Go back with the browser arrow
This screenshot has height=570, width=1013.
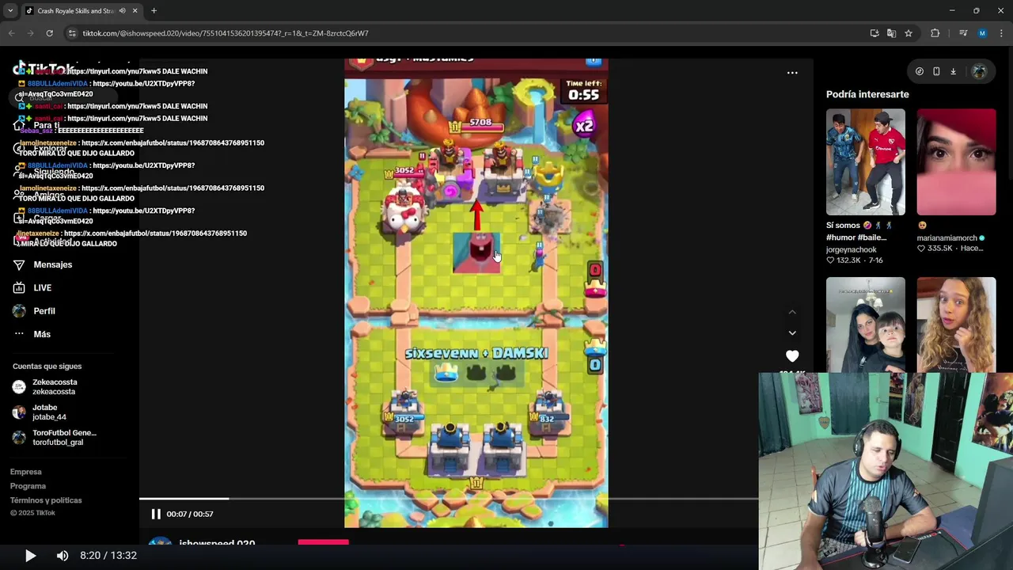tap(11, 33)
